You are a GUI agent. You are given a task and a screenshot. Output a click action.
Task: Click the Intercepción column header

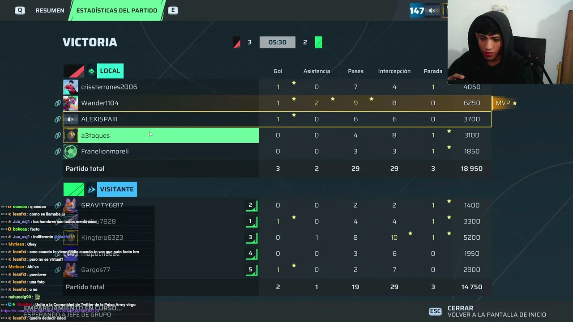[x=394, y=71]
